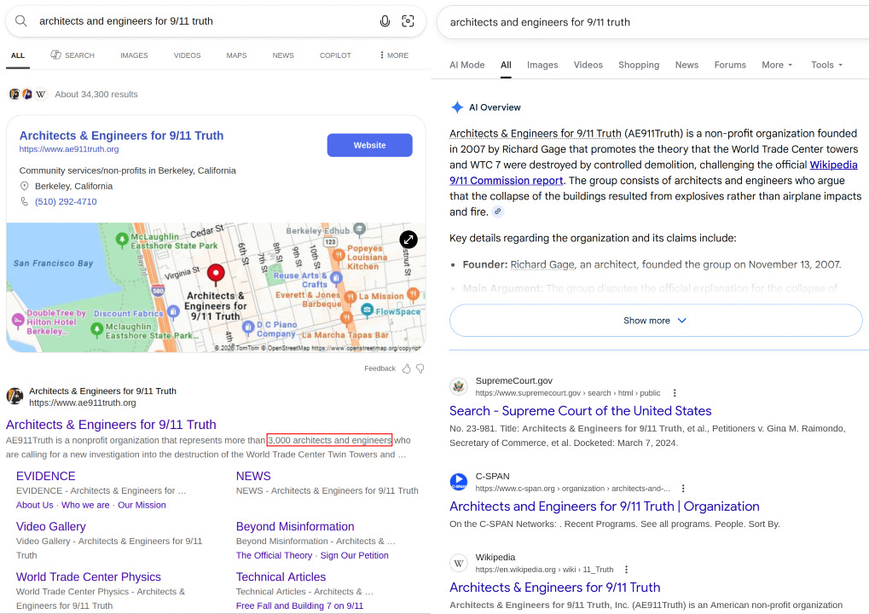This screenshot has height=614, width=869.
Task: Open the Bing MORE menu with three dots
Action: click(x=394, y=55)
